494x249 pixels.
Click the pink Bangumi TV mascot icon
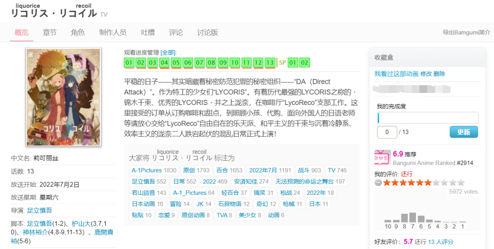(382, 157)
